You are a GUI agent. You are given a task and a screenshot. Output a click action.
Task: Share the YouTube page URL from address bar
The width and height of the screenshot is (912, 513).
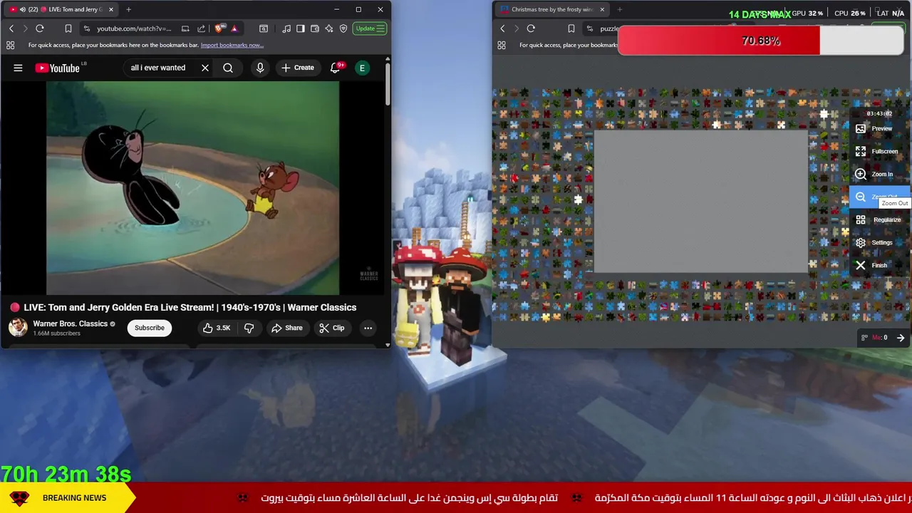pos(201,28)
